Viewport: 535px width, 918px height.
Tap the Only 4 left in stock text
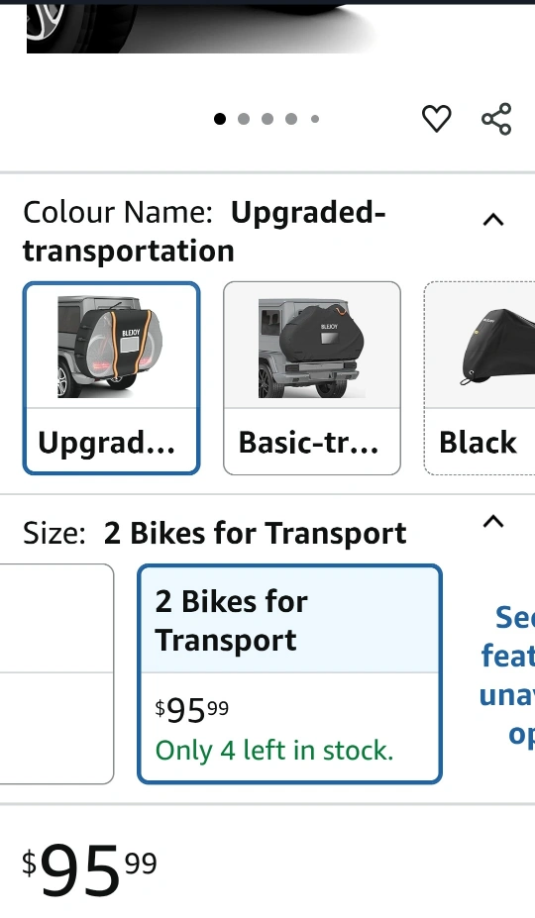274,751
